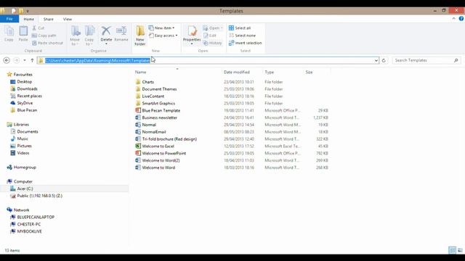Click the Rename ribbon icon
This screenshot has height=261, width=465.
pos(121,33)
